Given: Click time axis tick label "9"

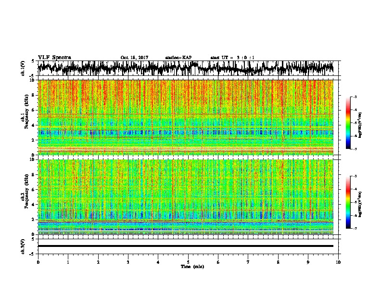Looking at the screenshot, I should pos(308,262).
